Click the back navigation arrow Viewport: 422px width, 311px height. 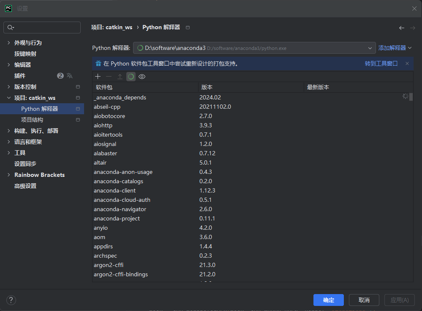click(x=402, y=28)
